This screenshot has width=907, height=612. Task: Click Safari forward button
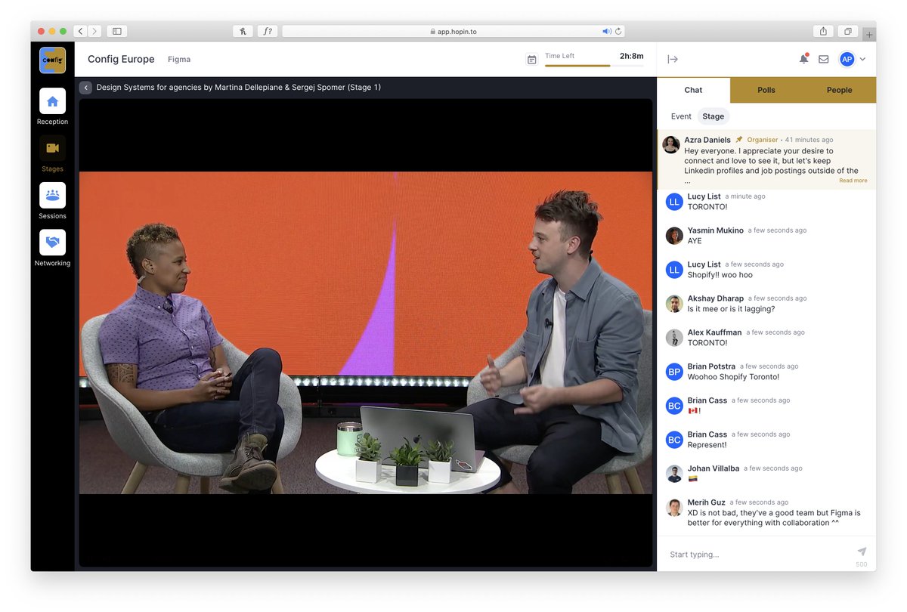pyautogui.click(x=94, y=31)
